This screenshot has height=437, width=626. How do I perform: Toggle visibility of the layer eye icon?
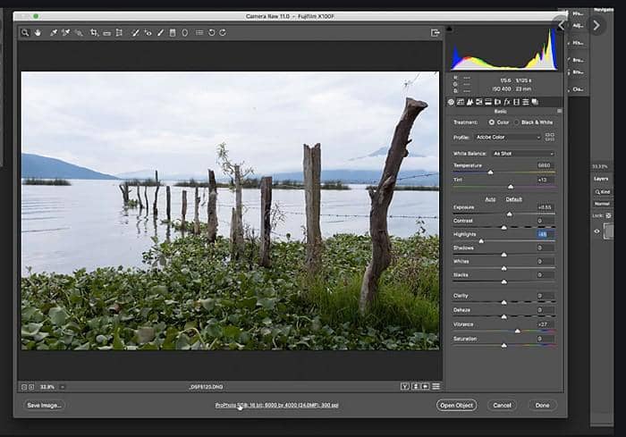coord(597,231)
